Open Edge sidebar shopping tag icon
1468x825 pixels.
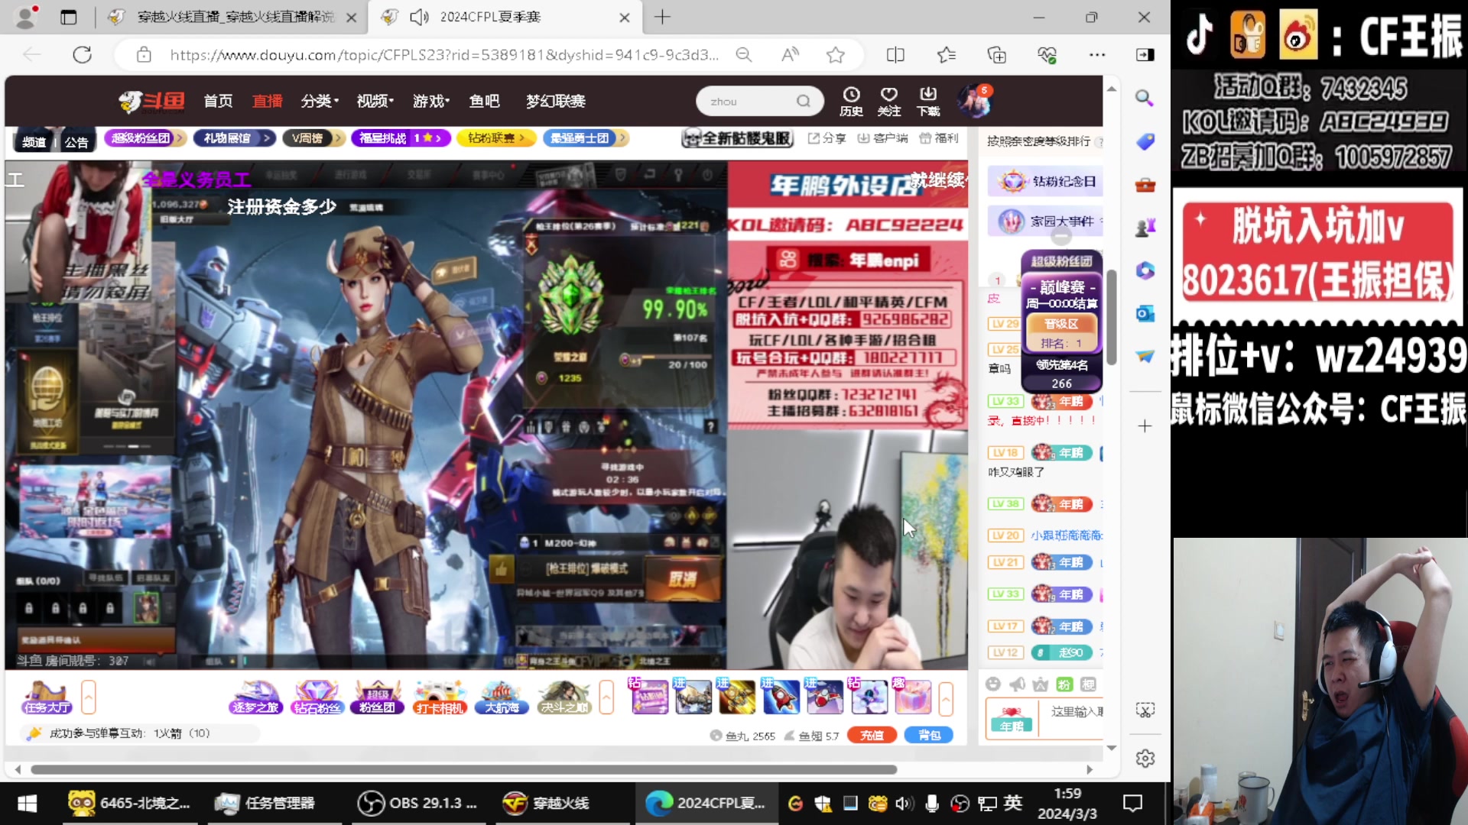click(1145, 141)
